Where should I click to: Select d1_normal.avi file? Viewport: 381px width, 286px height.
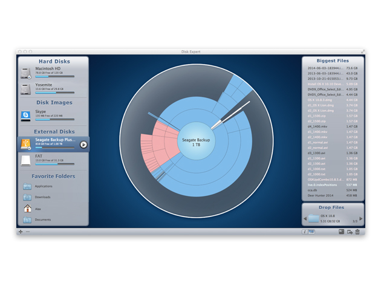333,142
